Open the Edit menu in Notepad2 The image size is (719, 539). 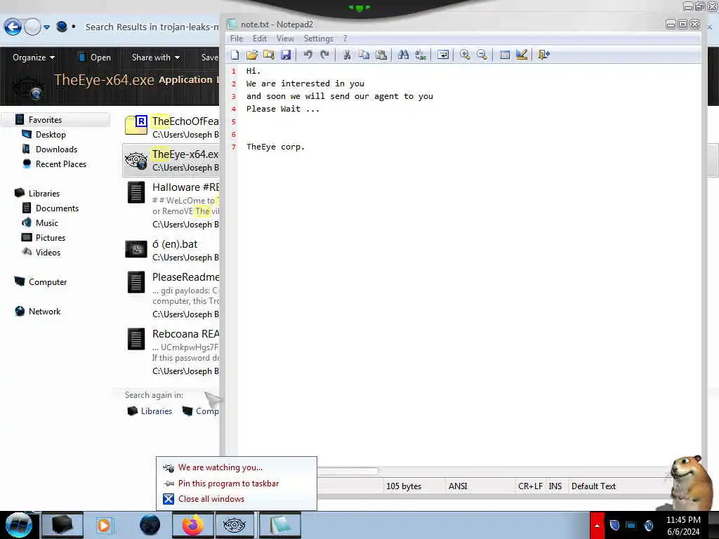[260, 39]
